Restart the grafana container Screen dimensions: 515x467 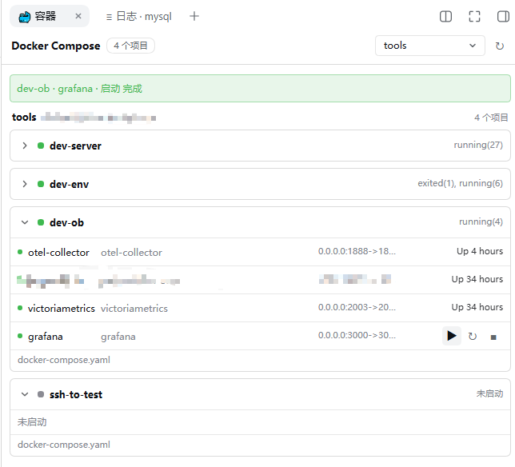[473, 337]
